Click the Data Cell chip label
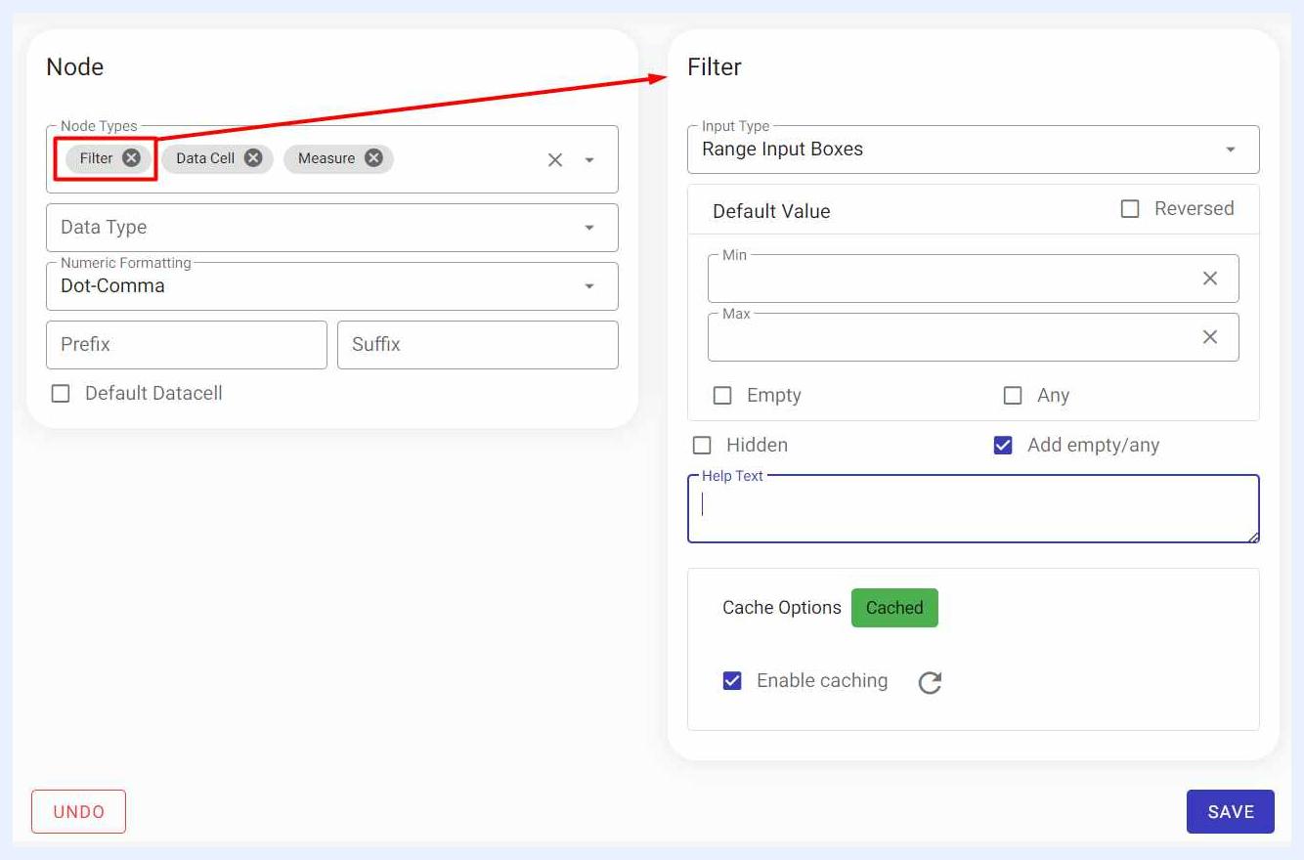1304x860 pixels. [205, 158]
